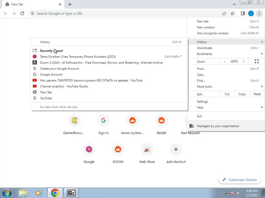Open 7-Zip from the taskbar
Viewport: 265px width, 198px height.
[x=71, y=193]
